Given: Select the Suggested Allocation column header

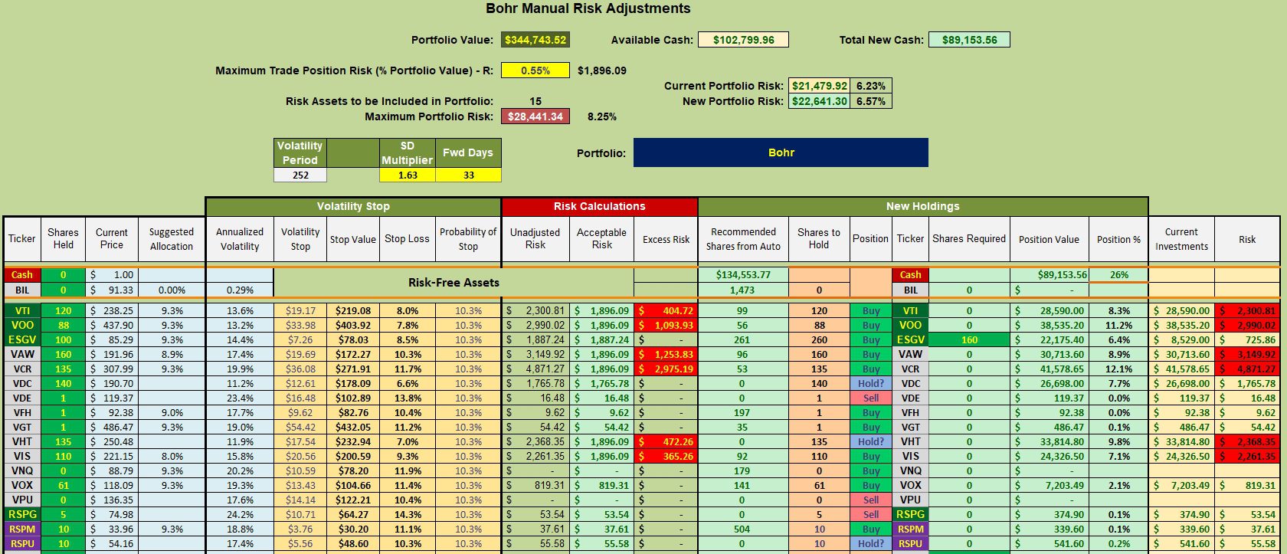Looking at the screenshot, I should coord(172,239).
